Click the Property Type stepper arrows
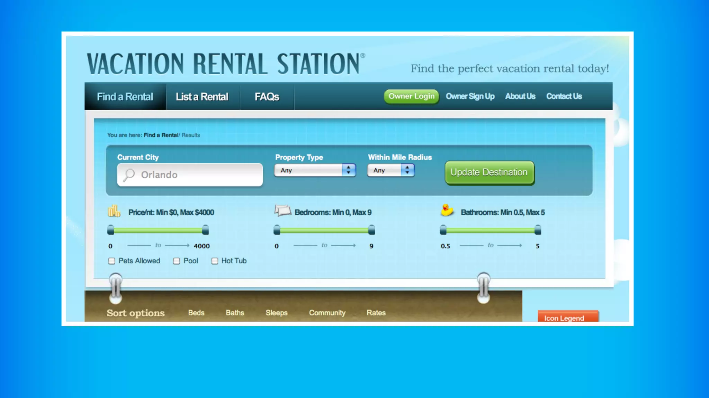The image size is (709, 398). [x=349, y=170]
